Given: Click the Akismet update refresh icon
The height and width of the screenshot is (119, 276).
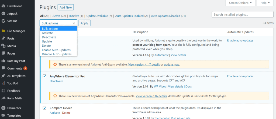Looking at the screenshot, I should click(55, 64).
